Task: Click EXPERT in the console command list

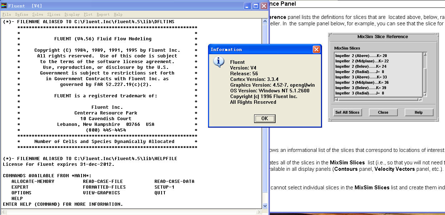Action: point(20,187)
